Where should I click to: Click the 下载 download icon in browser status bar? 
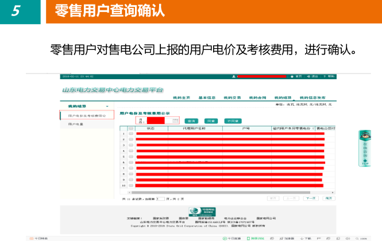[x=306, y=238]
